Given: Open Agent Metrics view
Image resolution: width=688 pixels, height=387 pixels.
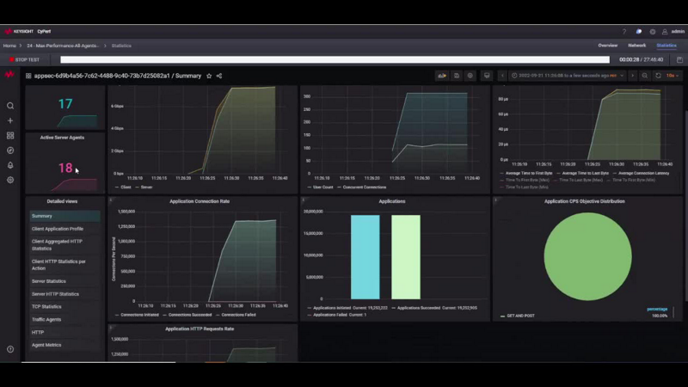Looking at the screenshot, I should click(x=65, y=345).
